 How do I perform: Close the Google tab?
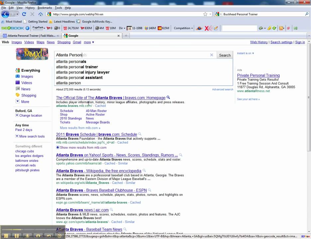[118, 36]
